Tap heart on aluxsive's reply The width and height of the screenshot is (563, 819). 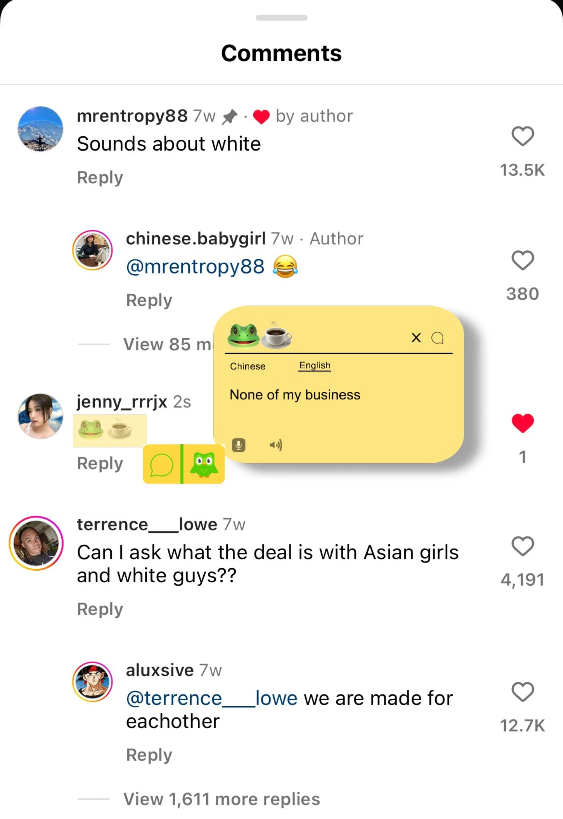(x=523, y=692)
